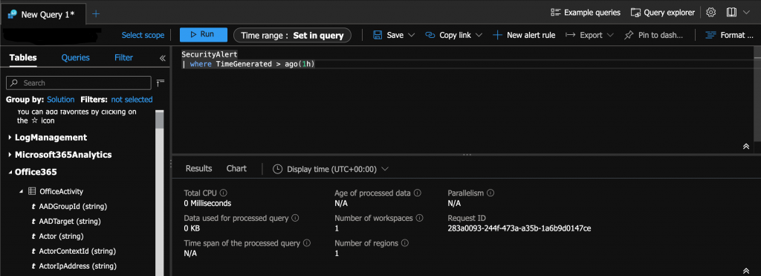Open Filters not selected link

[x=132, y=99]
